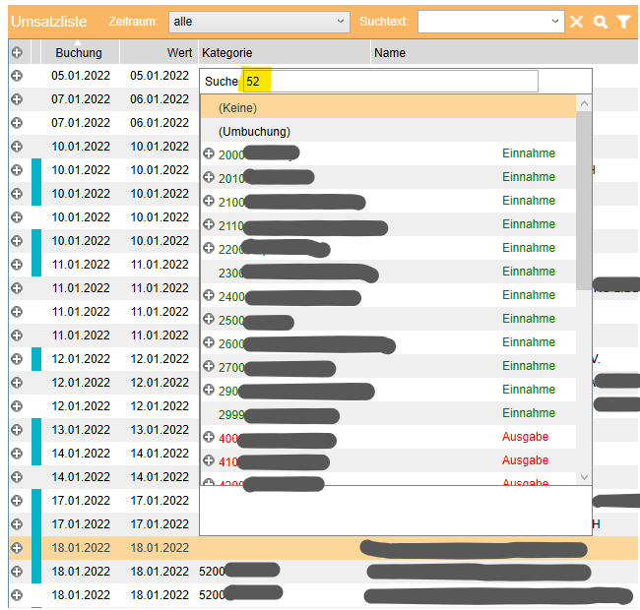
Task: Expand category 2700 in the list
Action: coord(209,366)
